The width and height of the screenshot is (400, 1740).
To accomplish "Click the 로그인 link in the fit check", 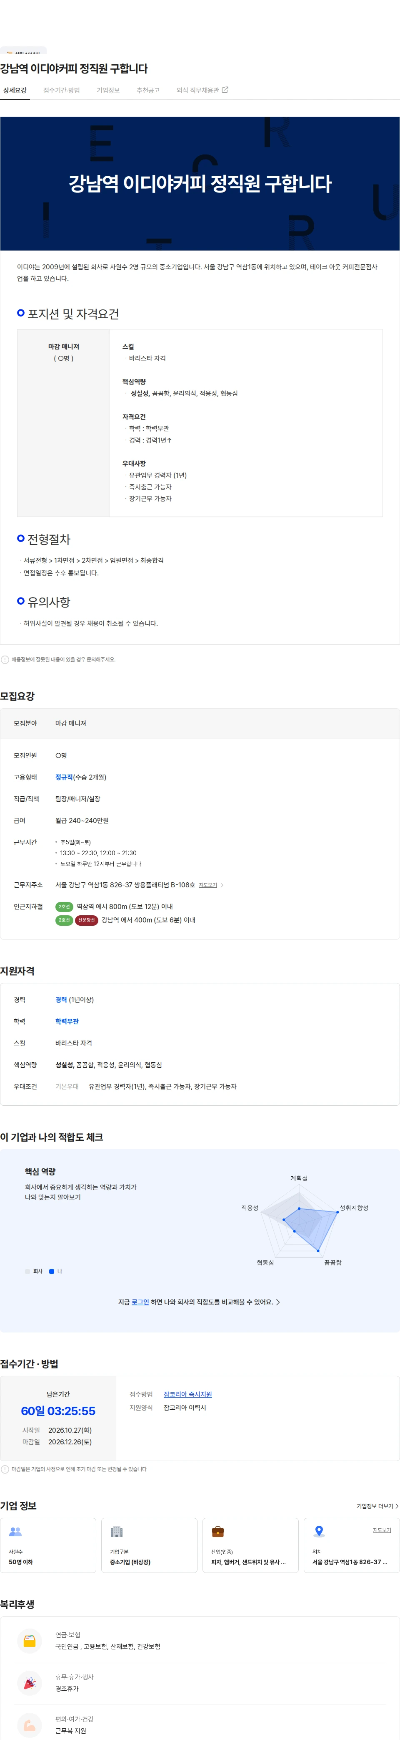I will tap(140, 1302).
